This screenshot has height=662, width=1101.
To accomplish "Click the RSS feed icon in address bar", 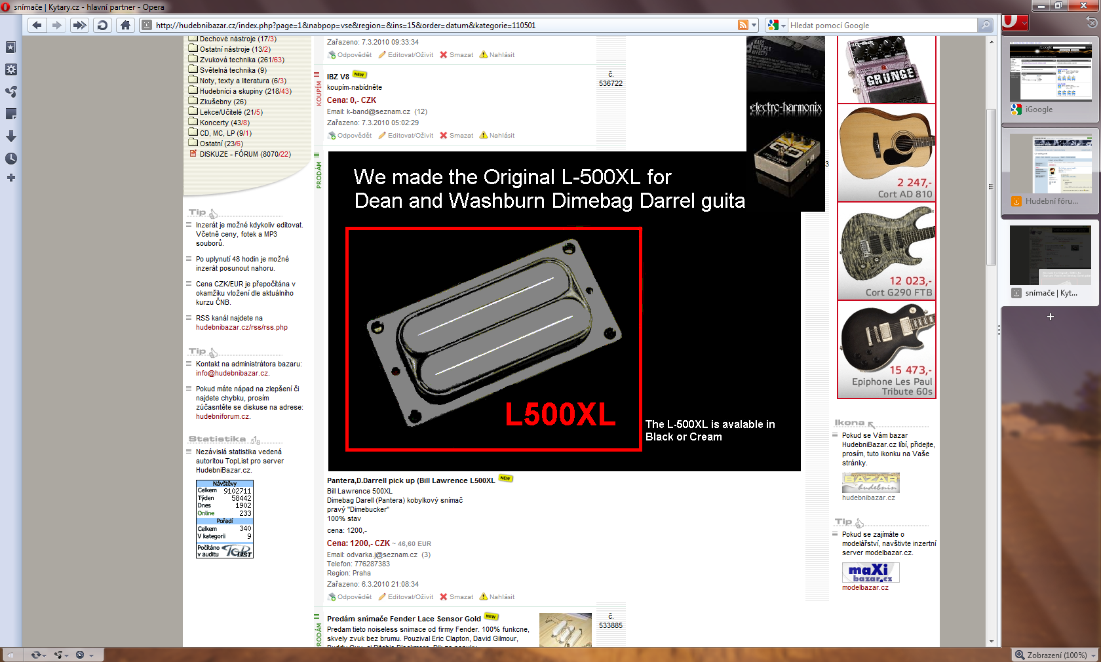I will pos(743,26).
